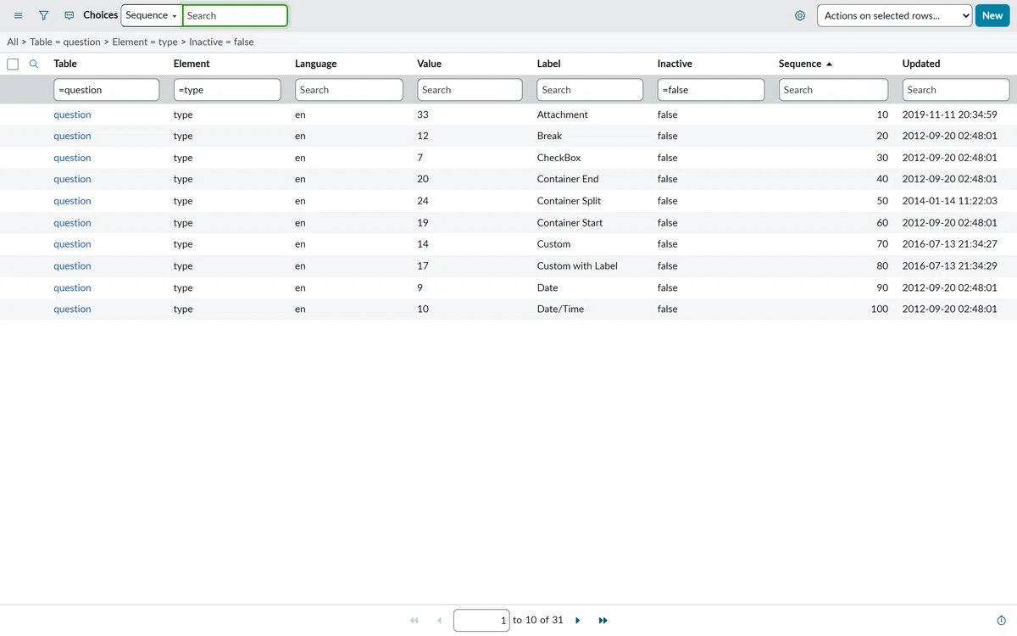Sort by the Sequence column header
Viewport: 1017px width, 636px height.
pos(800,64)
